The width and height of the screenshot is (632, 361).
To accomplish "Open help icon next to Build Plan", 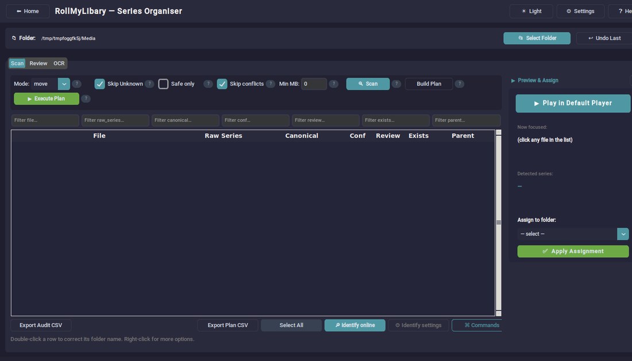I will point(460,84).
